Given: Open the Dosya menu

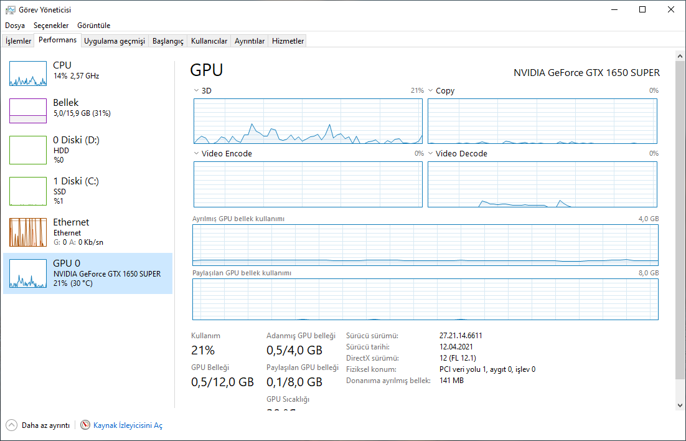Looking at the screenshot, I should point(15,26).
